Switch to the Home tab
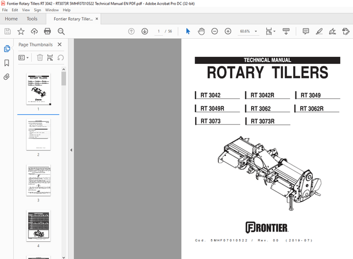 [x=11, y=19]
